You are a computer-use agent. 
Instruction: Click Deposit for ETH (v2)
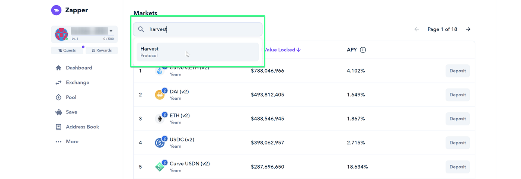[x=458, y=119]
